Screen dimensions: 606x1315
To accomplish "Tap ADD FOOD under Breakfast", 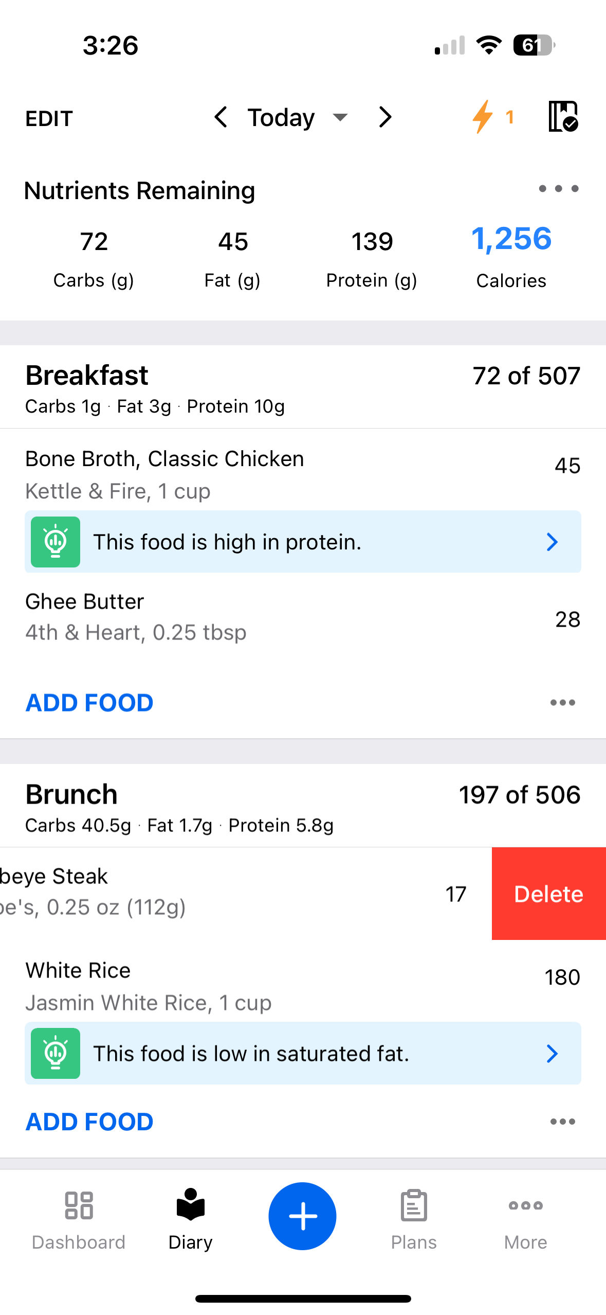I will (89, 703).
